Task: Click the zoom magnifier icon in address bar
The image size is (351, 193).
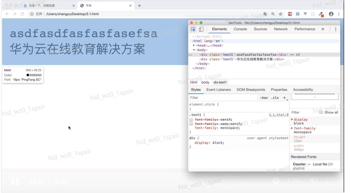Action: coord(273,14)
